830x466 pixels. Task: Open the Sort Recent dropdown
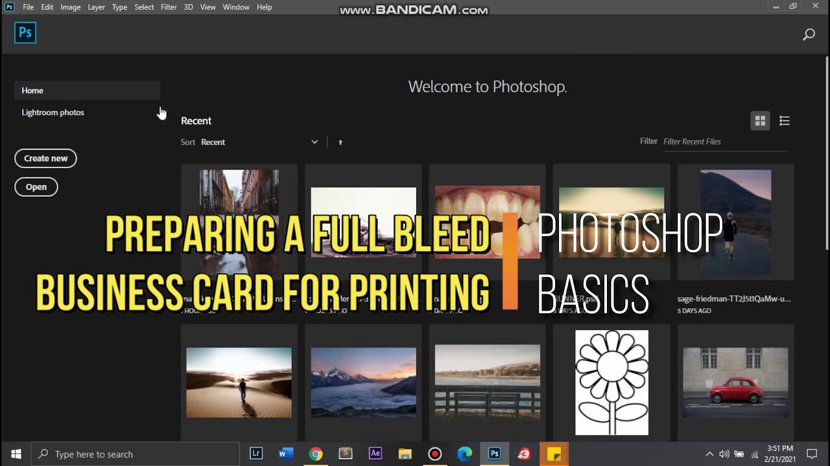[x=259, y=142]
